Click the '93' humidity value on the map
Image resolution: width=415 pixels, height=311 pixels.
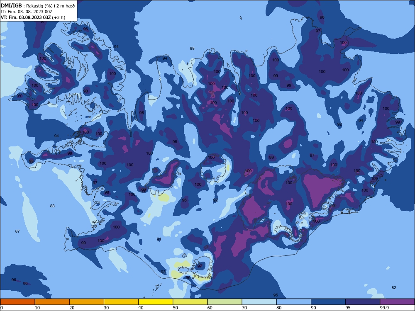click(x=163, y=272)
